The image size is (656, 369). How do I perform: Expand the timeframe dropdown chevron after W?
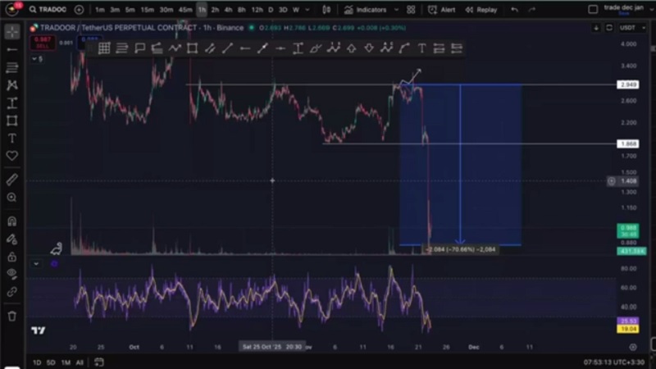[308, 10]
